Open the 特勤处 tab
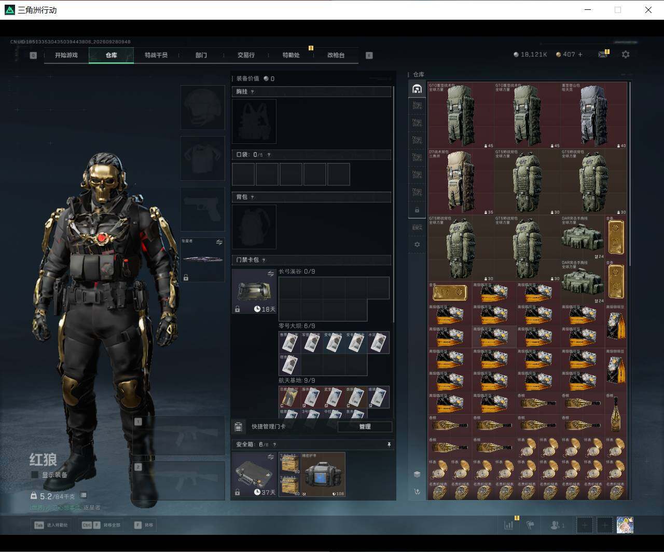 click(x=291, y=55)
